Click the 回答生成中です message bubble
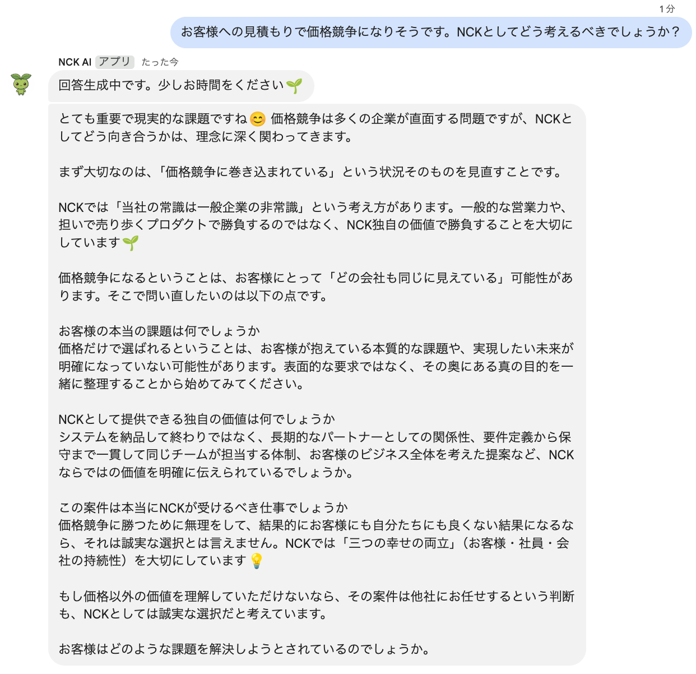This screenshot has width=696, height=674. [x=181, y=85]
